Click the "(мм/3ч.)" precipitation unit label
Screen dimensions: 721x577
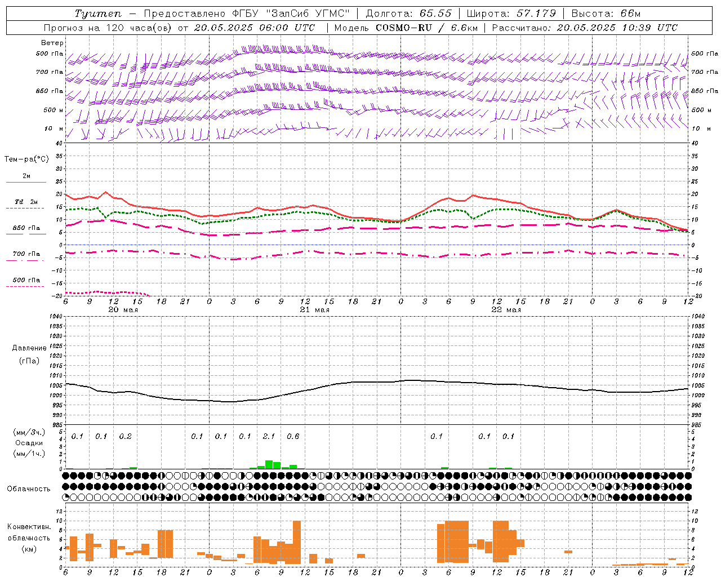tap(29, 433)
